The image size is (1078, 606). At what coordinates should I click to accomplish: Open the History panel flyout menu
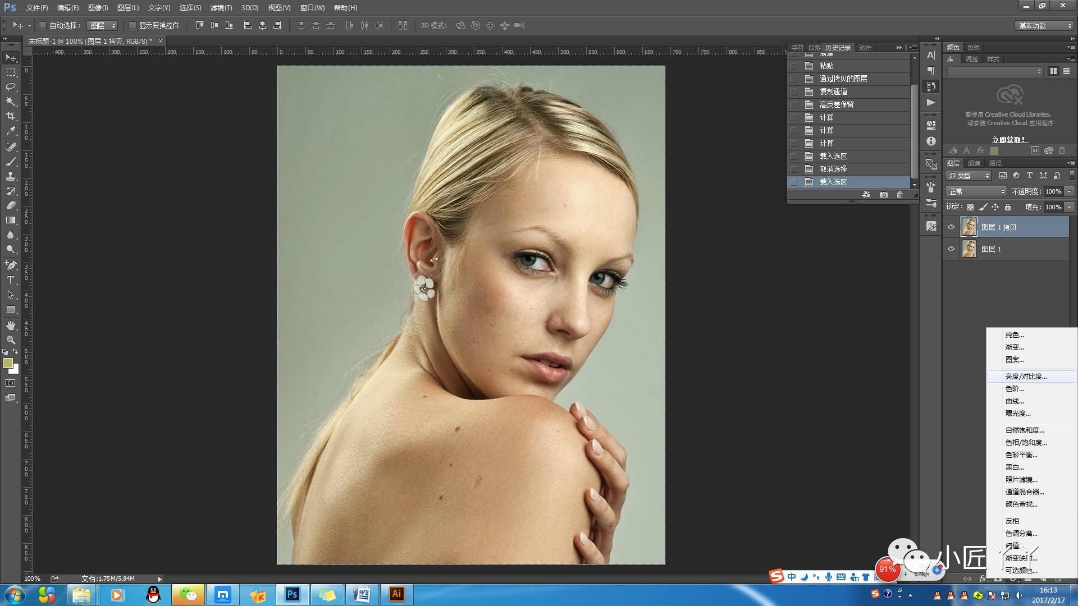(913, 48)
